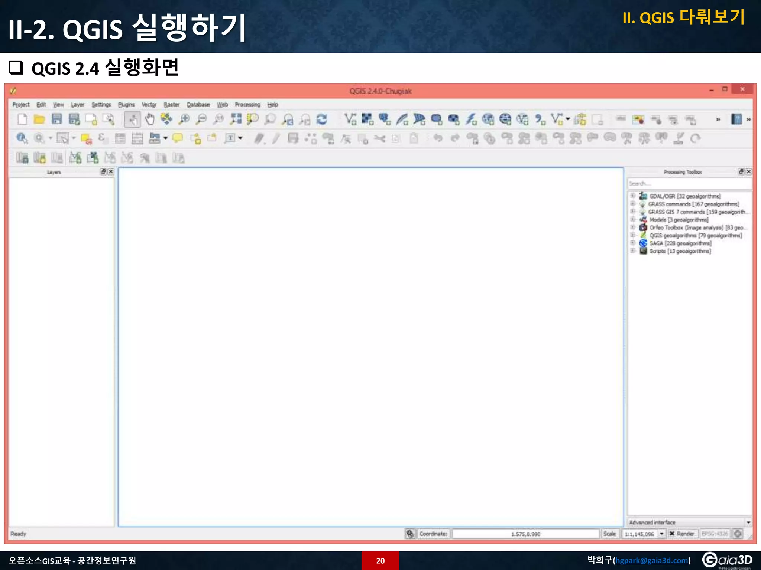Open the Measure tool dropdown arrow

point(165,138)
